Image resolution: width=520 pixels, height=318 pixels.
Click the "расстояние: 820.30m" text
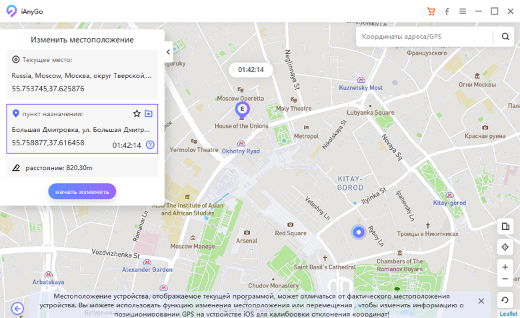(59, 168)
